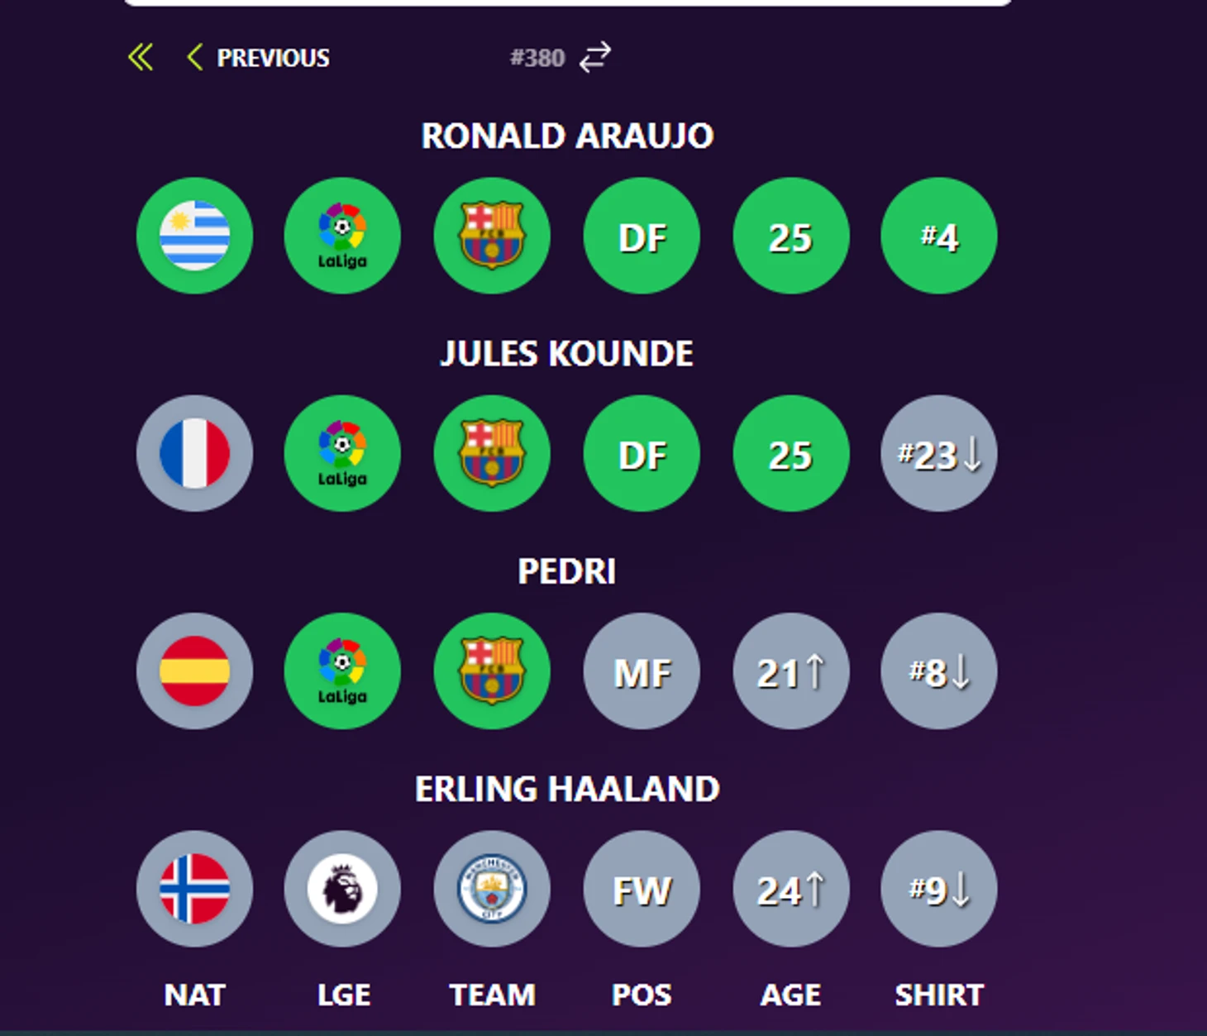Screen dimensions: 1207x1036
Task: Click the ERLING HAALAND name heading
Action: click(567, 789)
